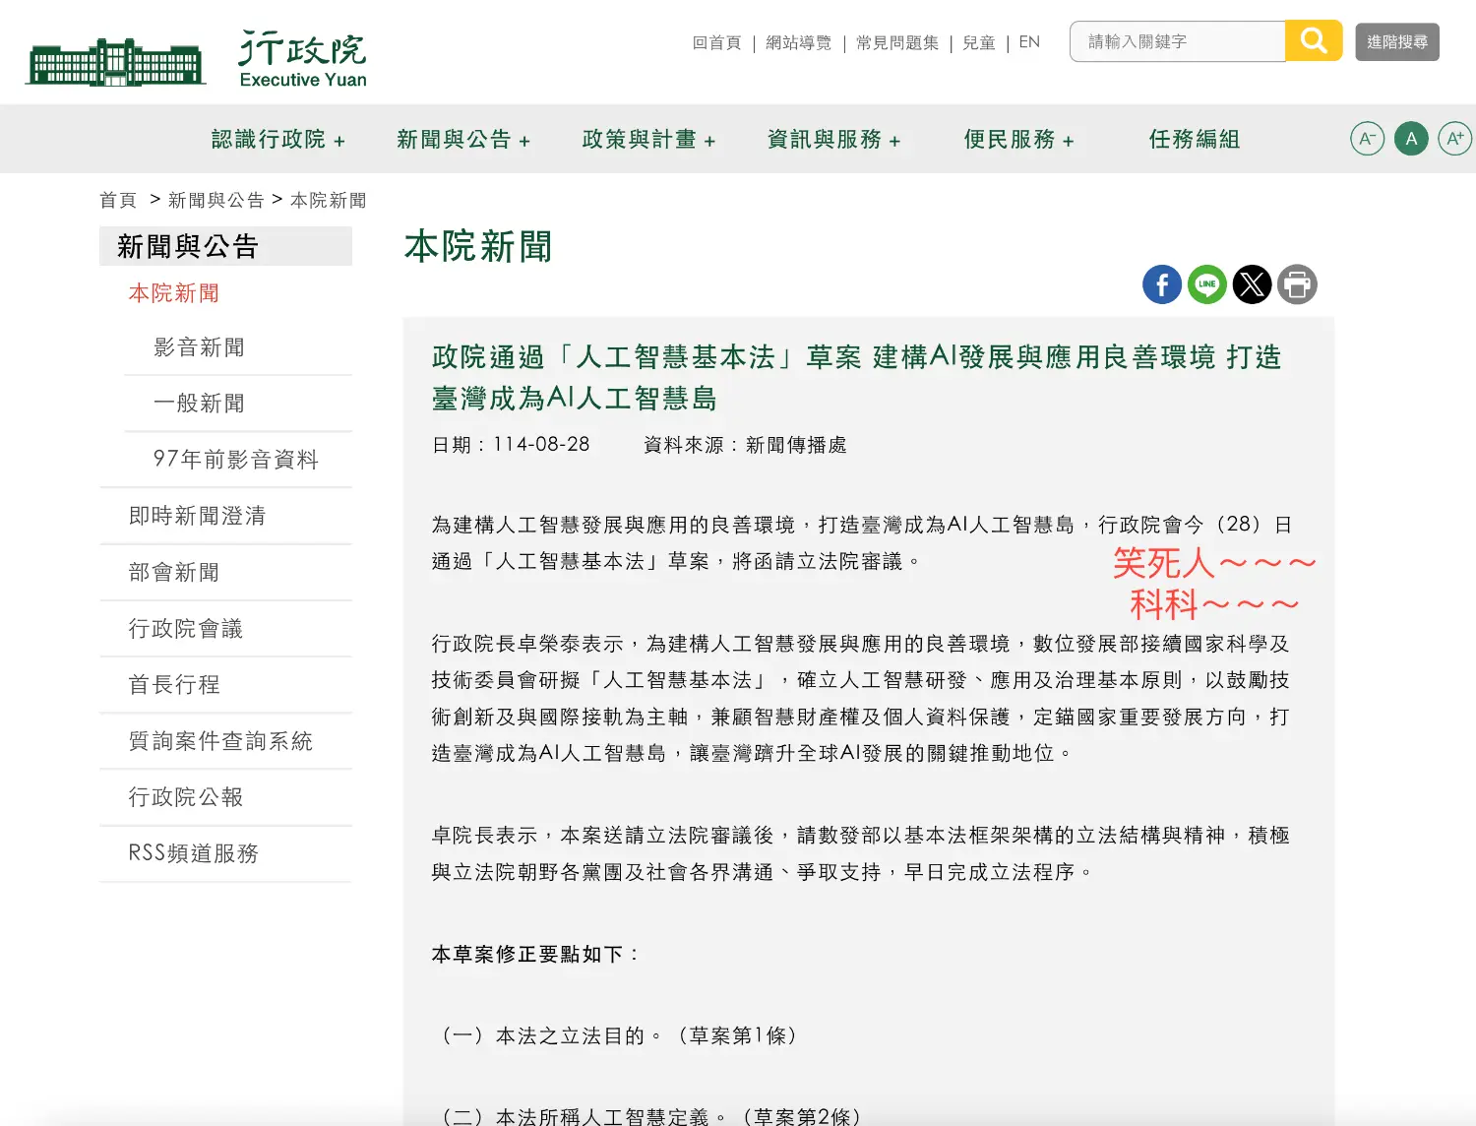Open RSS頻道服務 from sidebar
1476x1126 pixels.
(194, 853)
